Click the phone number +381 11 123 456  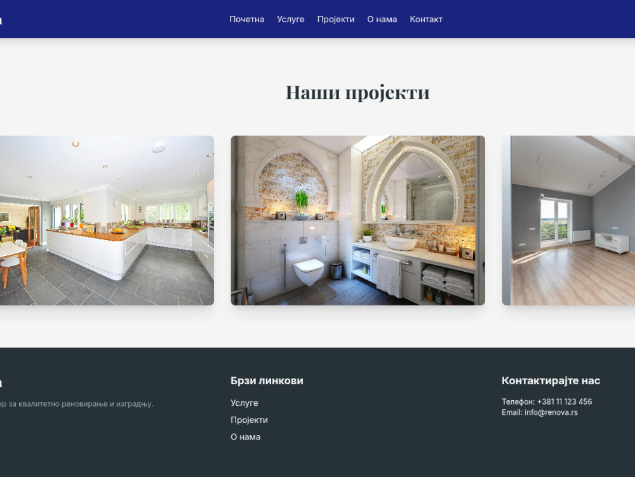click(565, 401)
